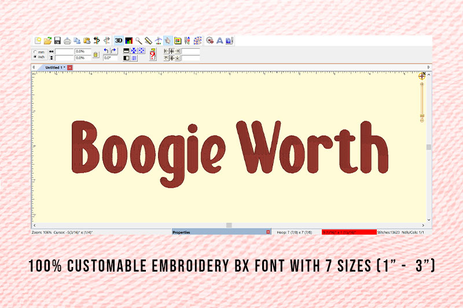
Task: Click the vertical split black-white icon
Action: [126, 58]
